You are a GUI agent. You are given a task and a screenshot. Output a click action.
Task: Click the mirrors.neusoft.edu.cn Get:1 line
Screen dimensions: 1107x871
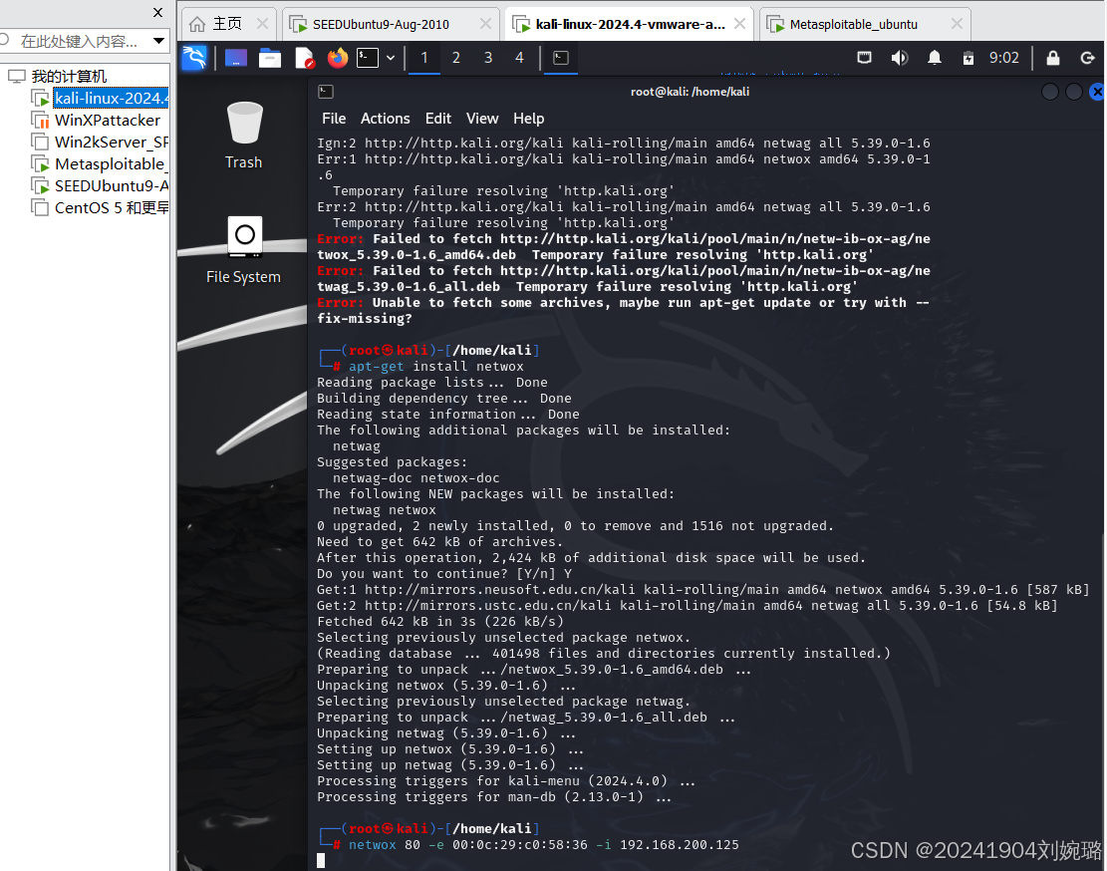coord(703,589)
